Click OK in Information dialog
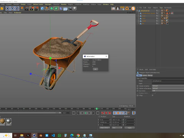The height and width of the screenshot is (138, 184). (x=95, y=69)
